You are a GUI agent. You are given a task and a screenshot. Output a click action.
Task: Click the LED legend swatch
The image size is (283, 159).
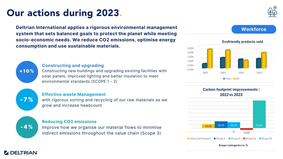(x=234, y=79)
